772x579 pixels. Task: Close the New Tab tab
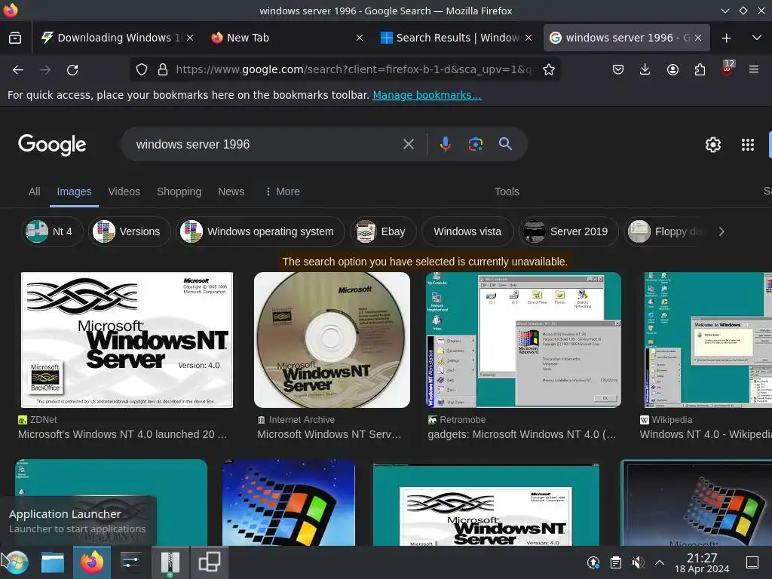[360, 38]
